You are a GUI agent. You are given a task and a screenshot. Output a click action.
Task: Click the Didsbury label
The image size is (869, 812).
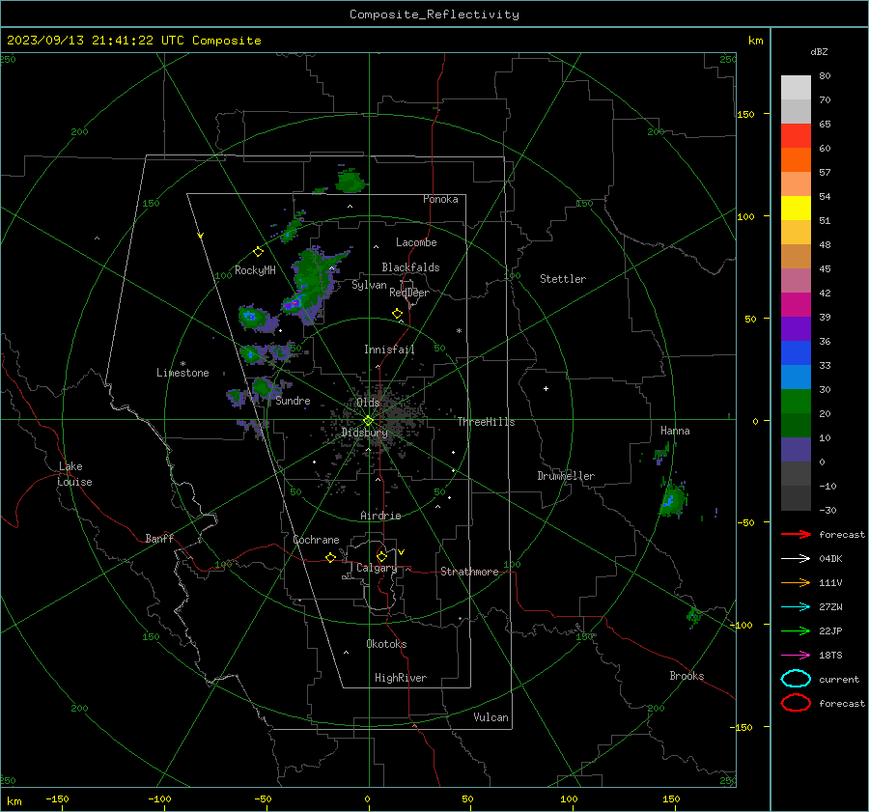pos(364,433)
